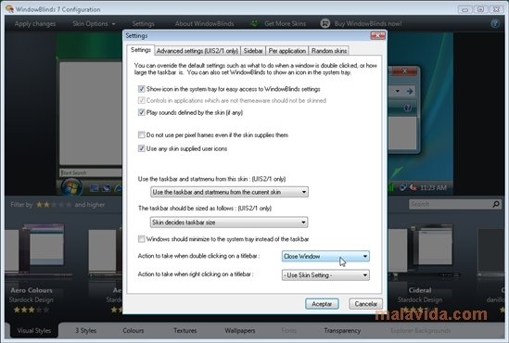Toggle Play sounds defined by the skin

pyautogui.click(x=141, y=112)
